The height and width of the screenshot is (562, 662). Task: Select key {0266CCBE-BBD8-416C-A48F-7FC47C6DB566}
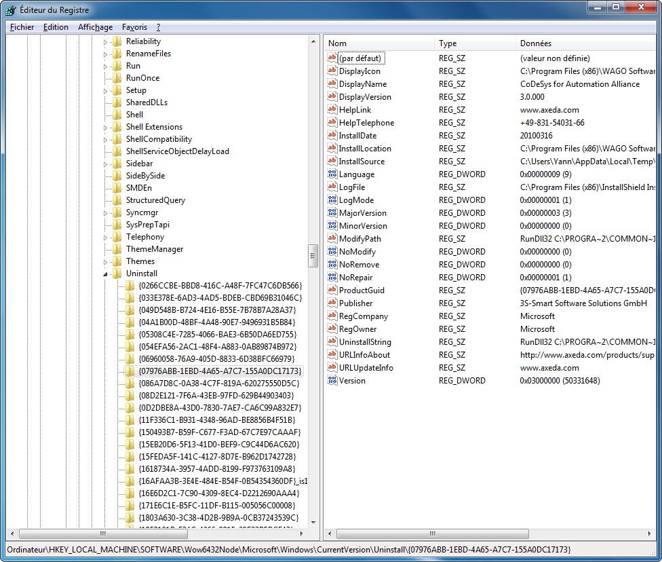pos(220,286)
